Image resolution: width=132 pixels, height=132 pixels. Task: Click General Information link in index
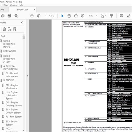point(119,25)
